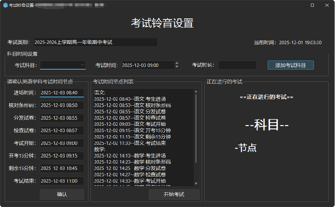Select the 进场时间 entry time field
This screenshot has height=207, width=335.
(x=62, y=93)
